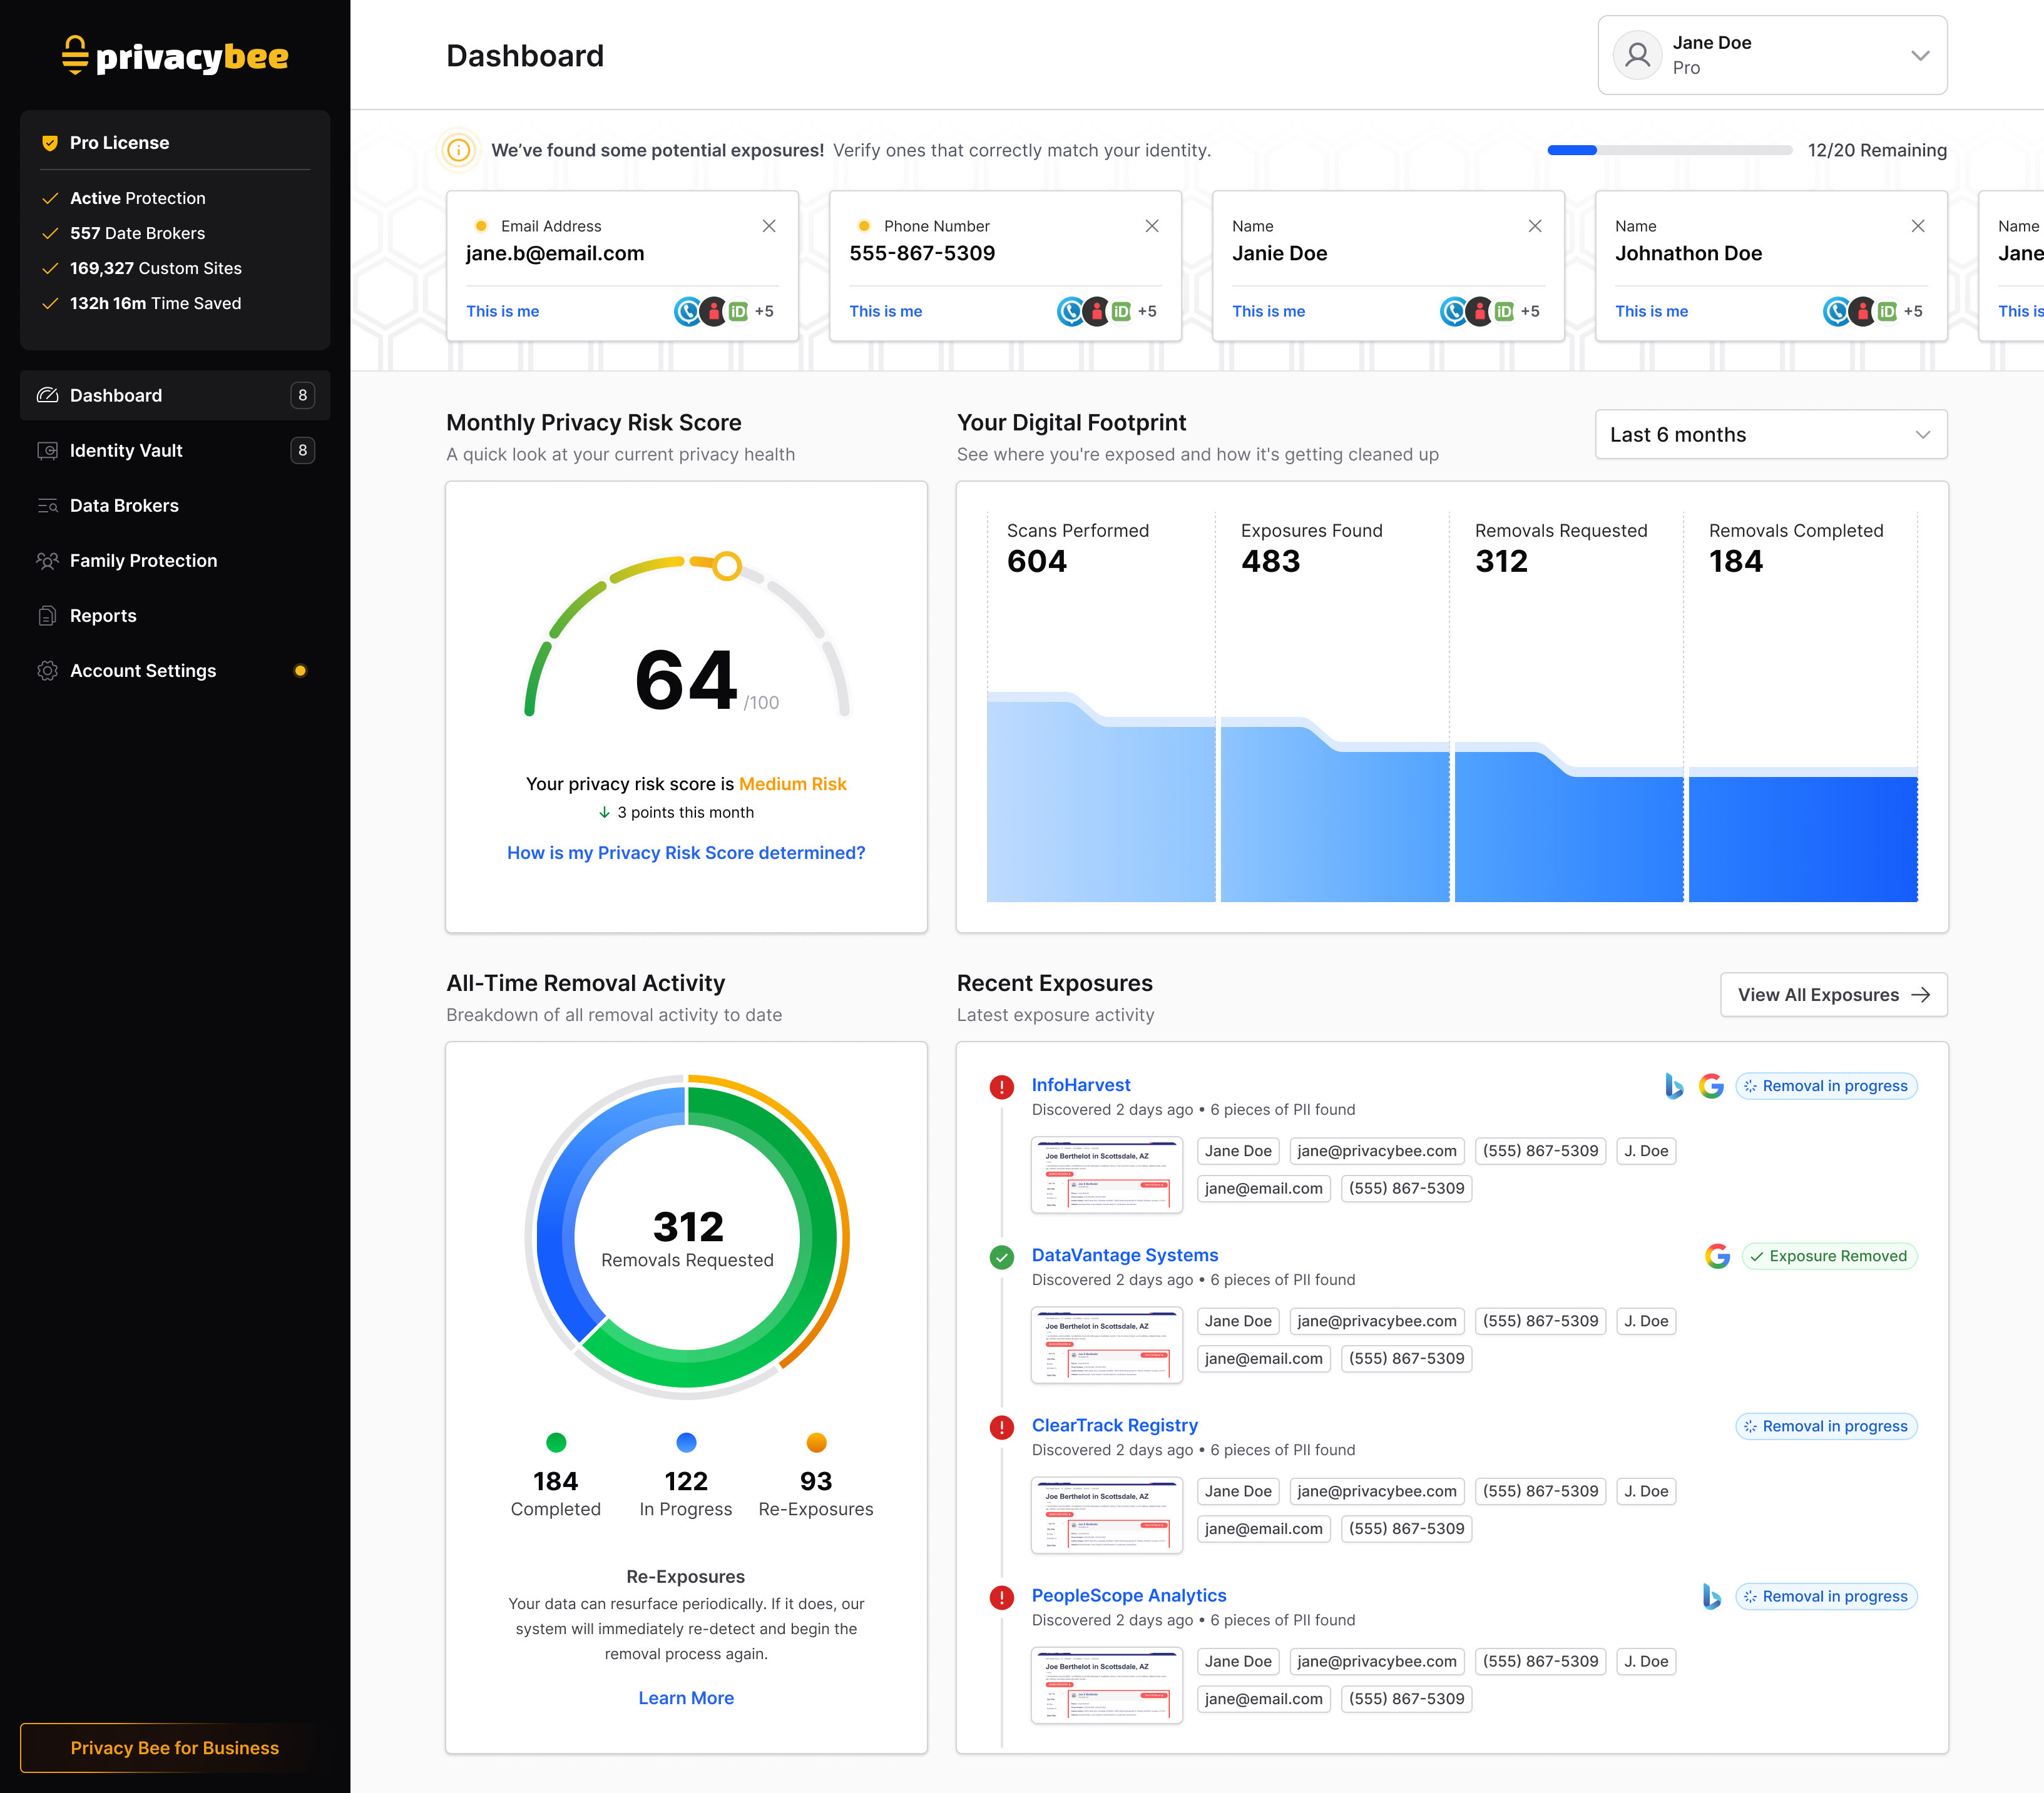
Task: Open How is my Privacy Risk Score determined link
Action: tap(686, 853)
